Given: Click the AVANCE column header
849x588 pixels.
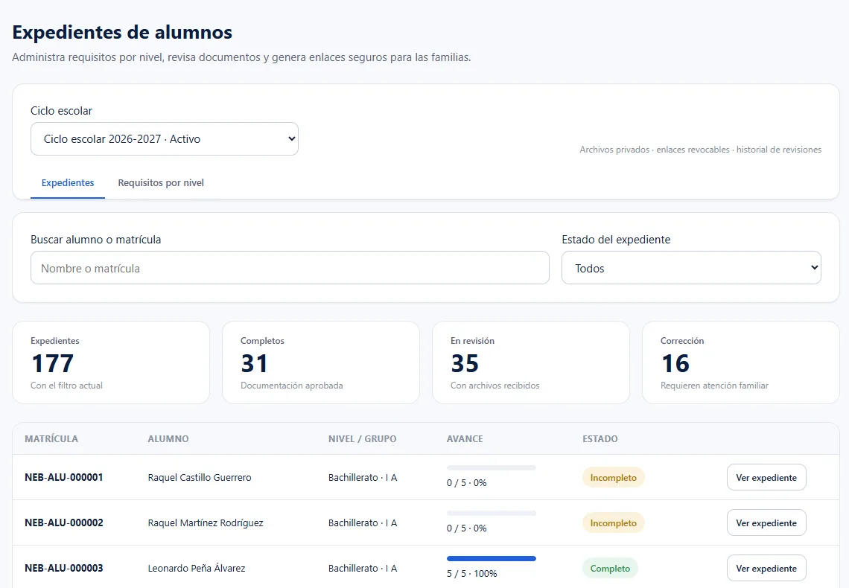Looking at the screenshot, I should coord(465,438).
